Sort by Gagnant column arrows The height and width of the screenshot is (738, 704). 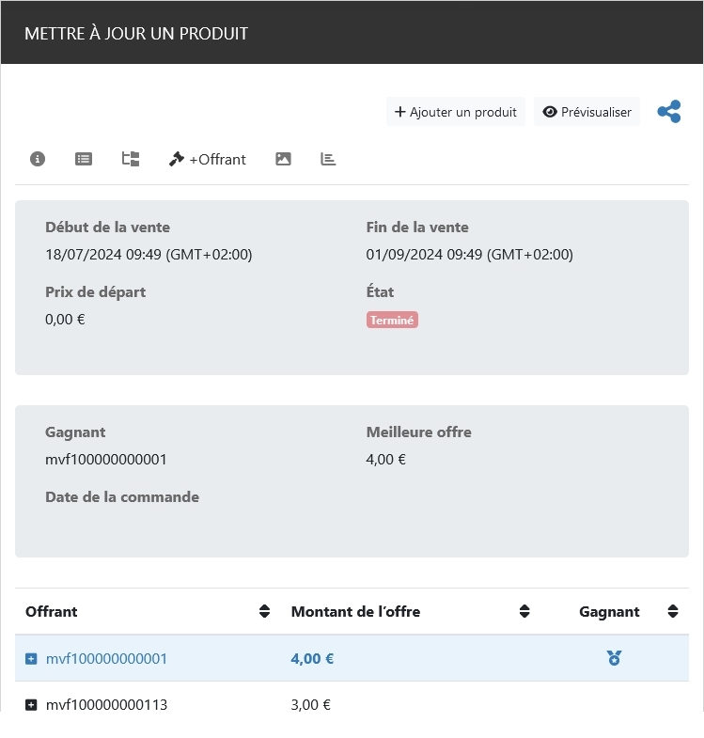(x=673, y=611)
